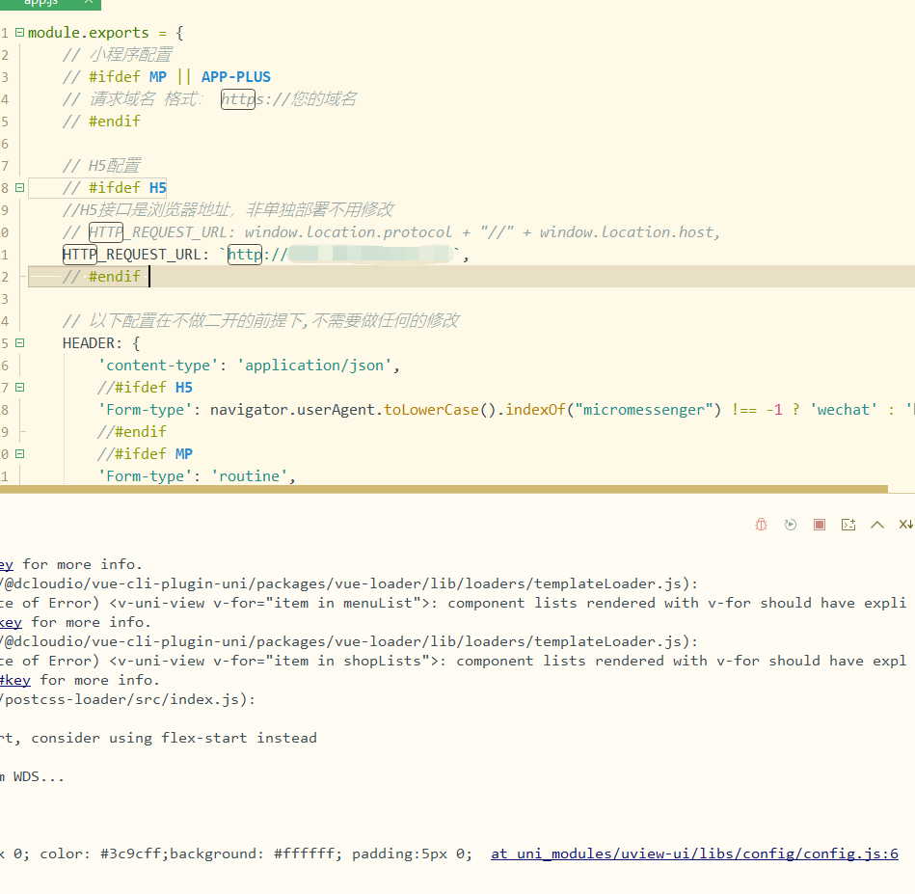
Task: Open a new terminal from the console toolbar
Action: [848, 525]
